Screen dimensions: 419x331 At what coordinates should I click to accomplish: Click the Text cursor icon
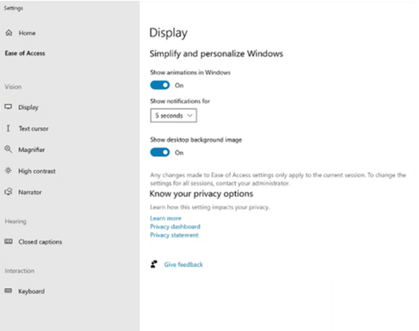point(9,128)
